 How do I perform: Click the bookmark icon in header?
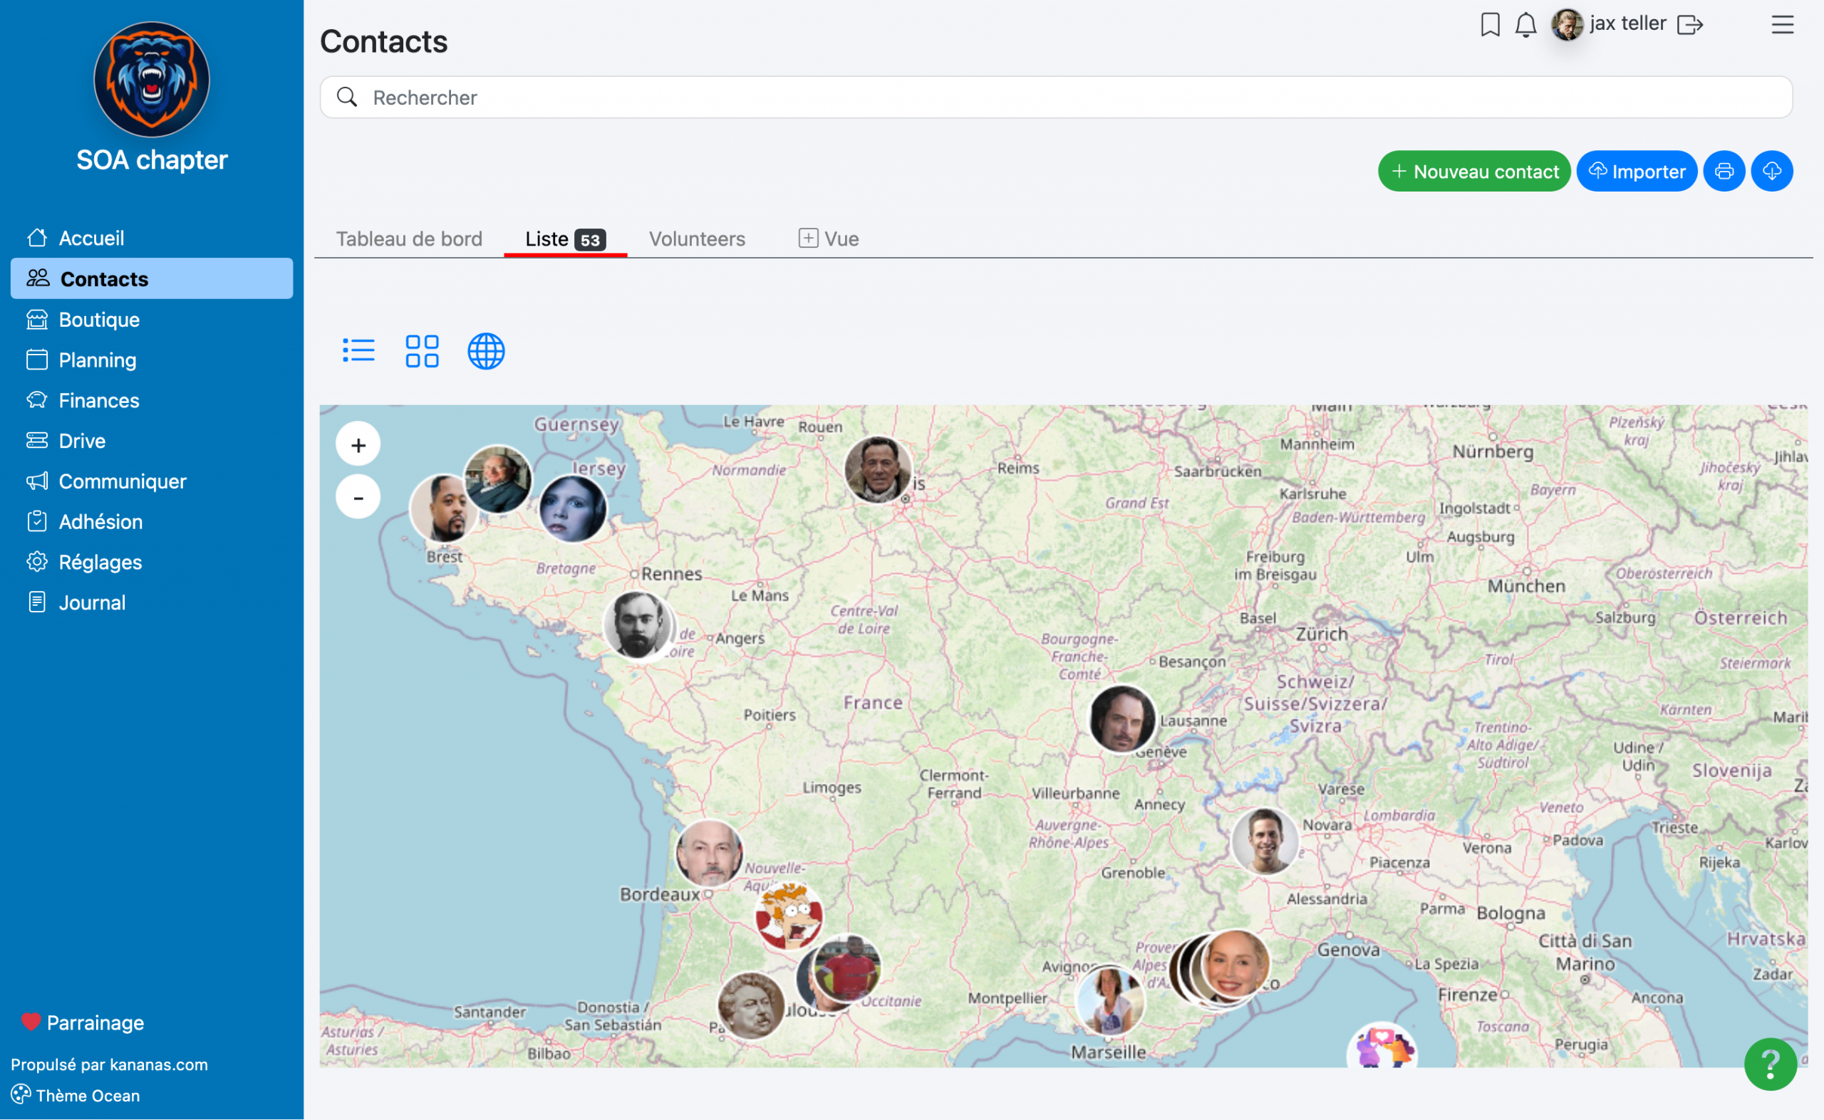1489,24
